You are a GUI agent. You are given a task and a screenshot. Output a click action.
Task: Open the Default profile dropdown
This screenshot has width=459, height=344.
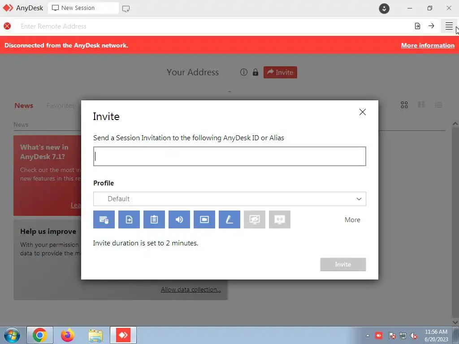[229, 199]
